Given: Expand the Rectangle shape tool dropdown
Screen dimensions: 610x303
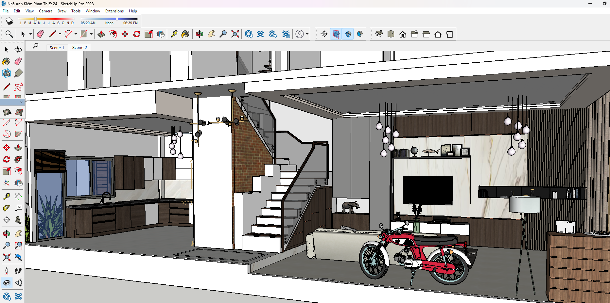Looking at the screenshot, I should [91, 34].
